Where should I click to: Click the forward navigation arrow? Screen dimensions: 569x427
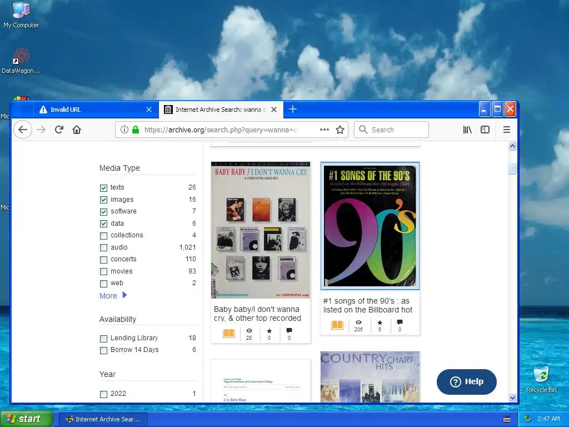click(x=41, y=130)
